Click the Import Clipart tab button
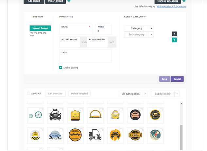Image resolution: width=207 pixels, height=151 pixels. coord(55,1)
